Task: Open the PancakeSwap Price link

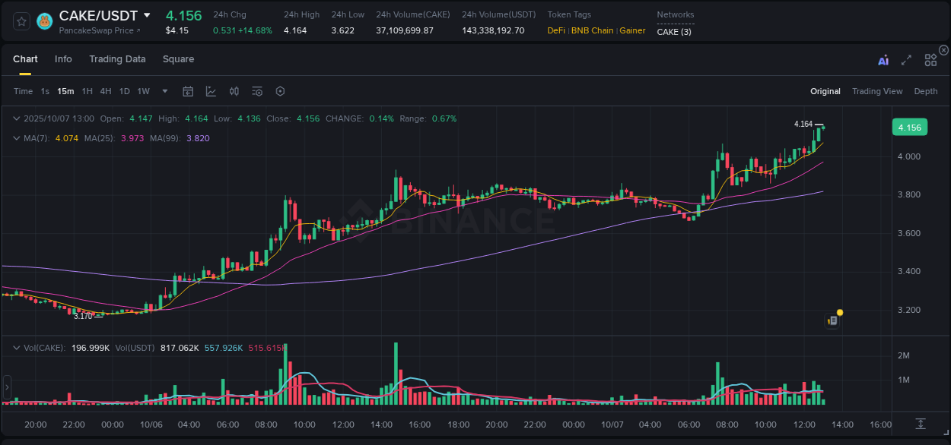Action: [97, 31]
